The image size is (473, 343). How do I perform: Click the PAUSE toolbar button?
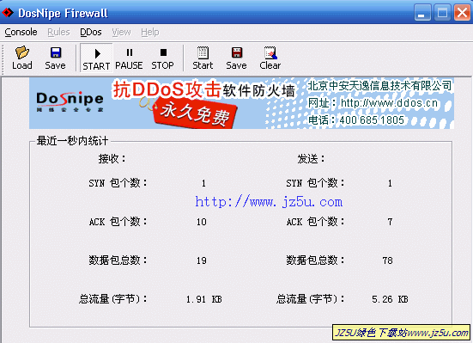click(129, 58)
